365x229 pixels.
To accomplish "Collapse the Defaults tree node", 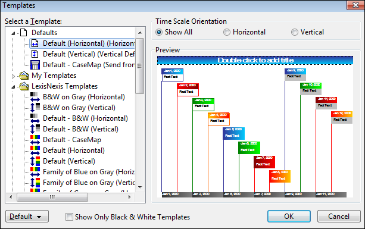I will point(13,33).
